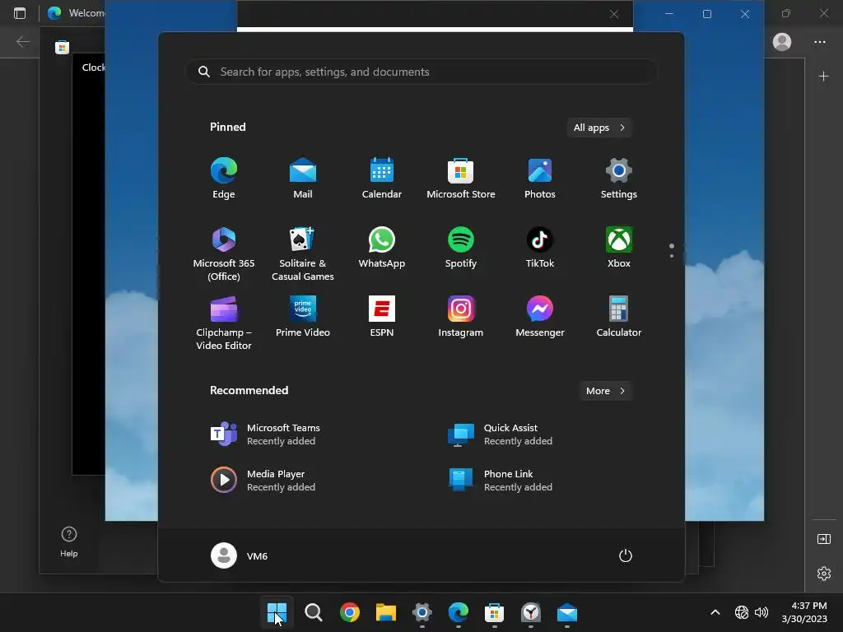The width and height of the screenshot is (843, 632).
Task: Open the WhatsApp pinned app
Action: coord(382,249)
